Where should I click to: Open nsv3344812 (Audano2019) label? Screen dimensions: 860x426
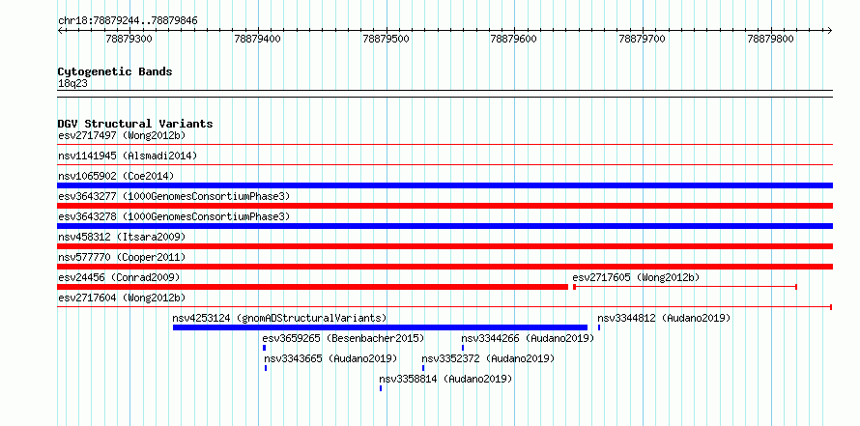pyautogui.click(x=664, y=318)
